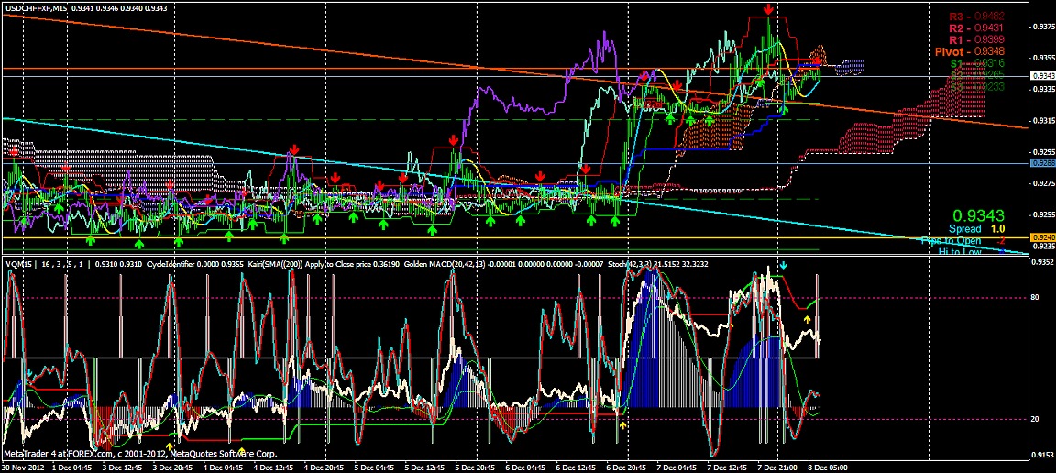
Task: Select the Spread value label
Action: [964, 228]
